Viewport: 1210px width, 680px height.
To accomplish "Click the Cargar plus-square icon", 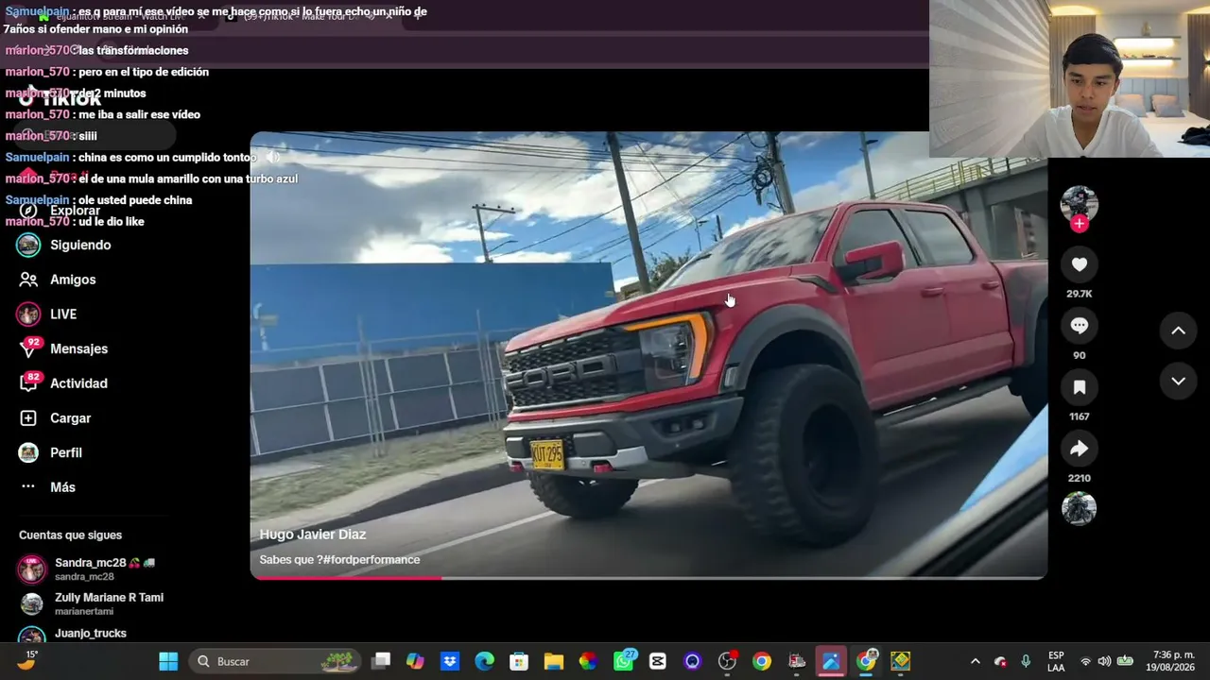I will click(x=28, y=417).
